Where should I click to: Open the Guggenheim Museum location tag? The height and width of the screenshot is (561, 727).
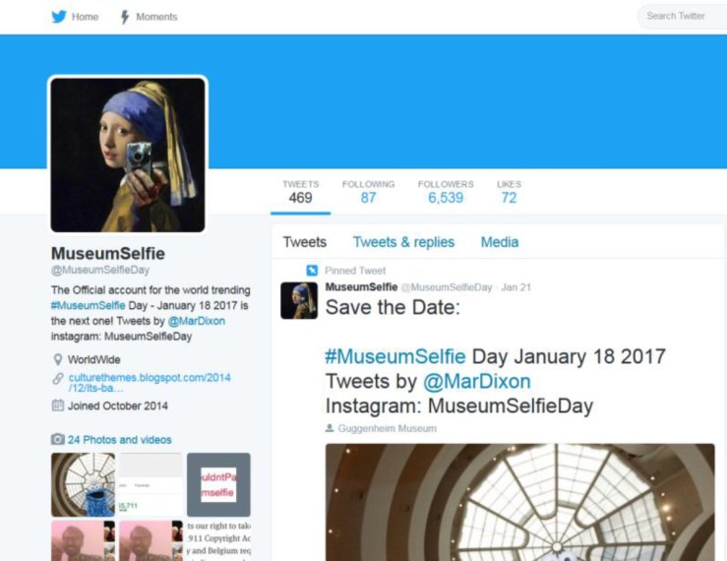pyautogui.click(x=387, y=428)
